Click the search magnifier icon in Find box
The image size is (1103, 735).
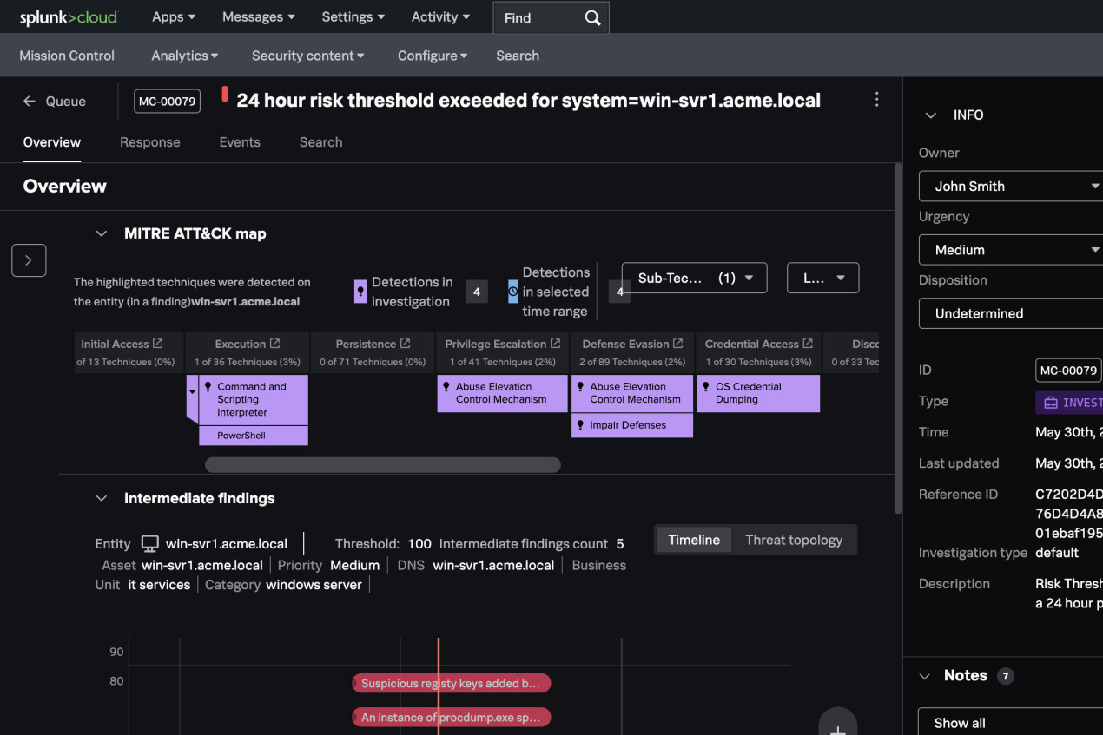(592, 18)
